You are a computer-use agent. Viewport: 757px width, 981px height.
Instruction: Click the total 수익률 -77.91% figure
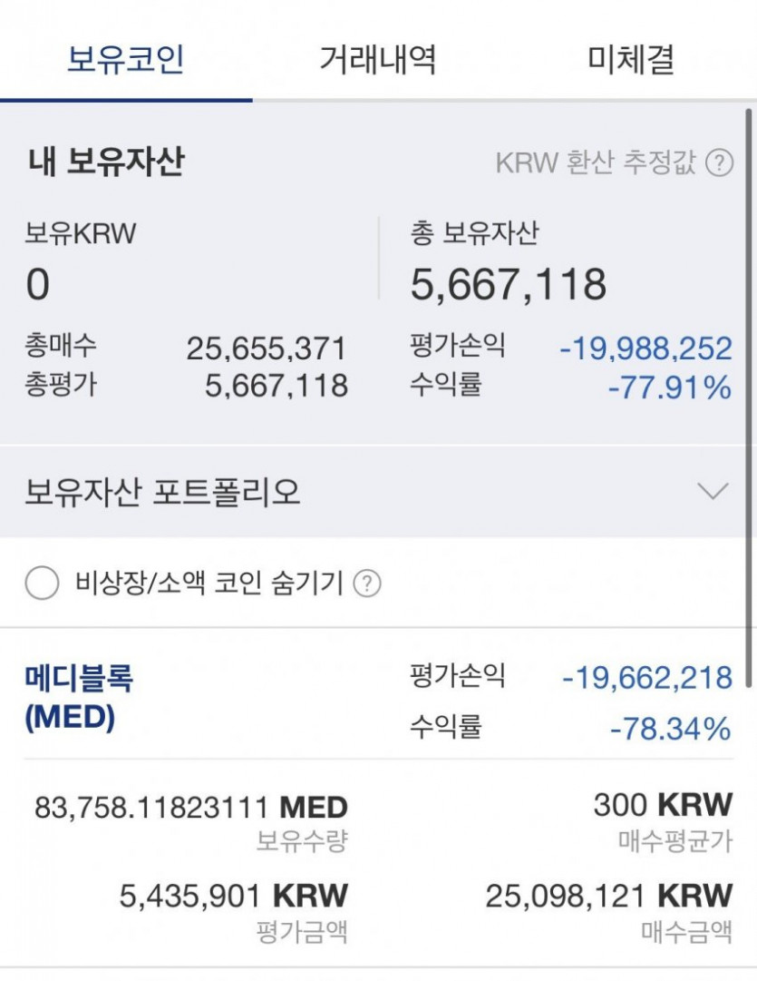click(x=669, y=387)
